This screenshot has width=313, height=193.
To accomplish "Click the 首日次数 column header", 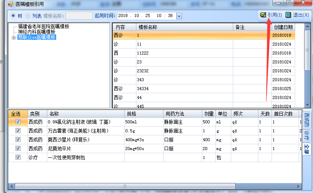I will pos(285,114).
